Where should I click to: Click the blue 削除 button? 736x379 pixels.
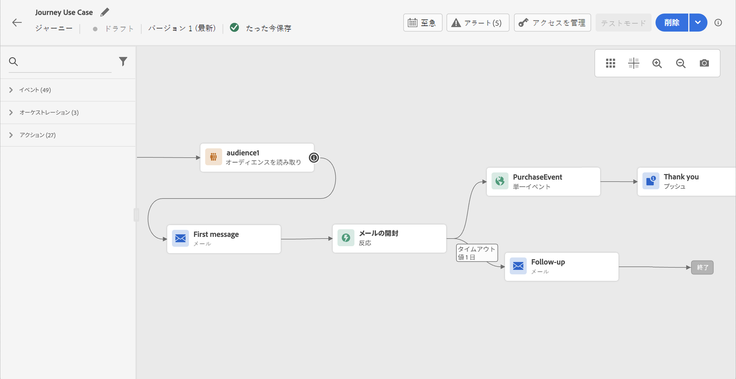pos(671,23)
